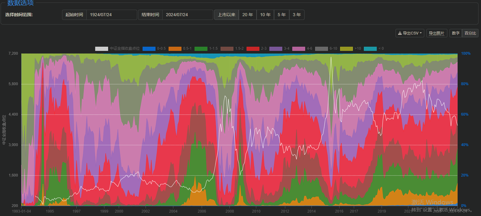481x216 pixels.
Task: Toggle the blue 0-0.5 legend swatch
Action: coord(149,48)
